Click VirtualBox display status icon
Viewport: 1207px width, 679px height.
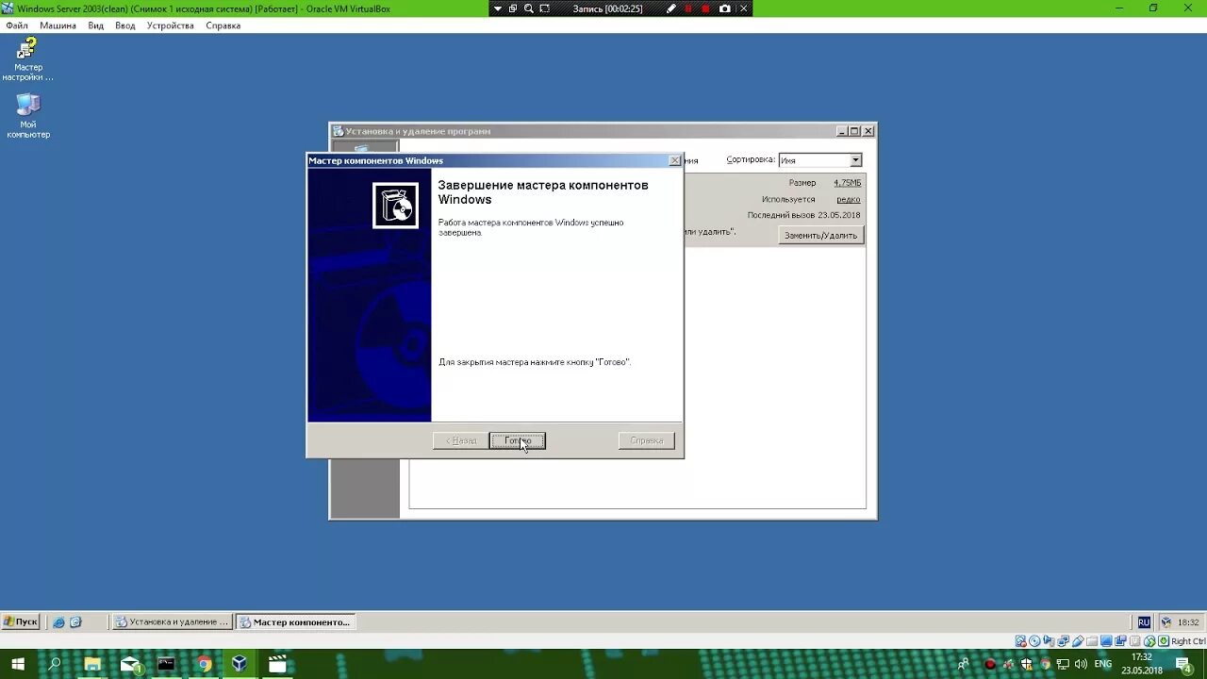click(x=1106, y=641)
